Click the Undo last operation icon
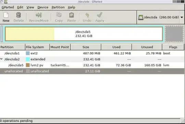185x124 pixels. pos(87,15)
